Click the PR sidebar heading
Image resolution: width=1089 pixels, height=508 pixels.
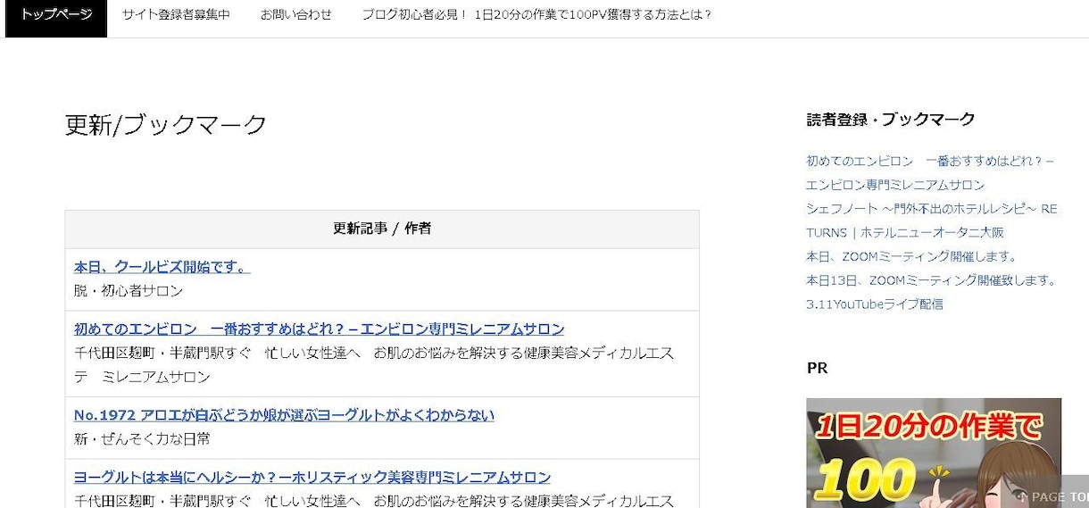pyautogui.click(x=817, y=368)
